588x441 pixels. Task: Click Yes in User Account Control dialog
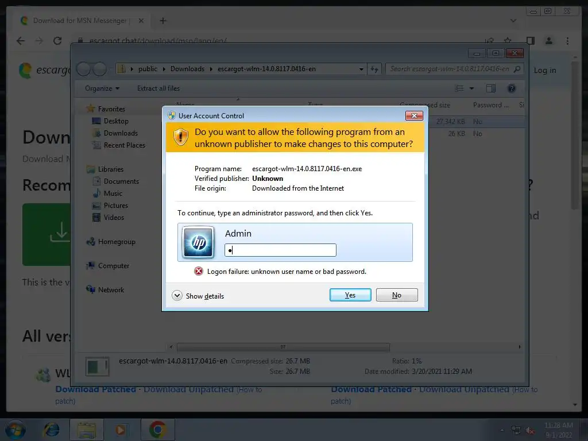click(350, 295)
